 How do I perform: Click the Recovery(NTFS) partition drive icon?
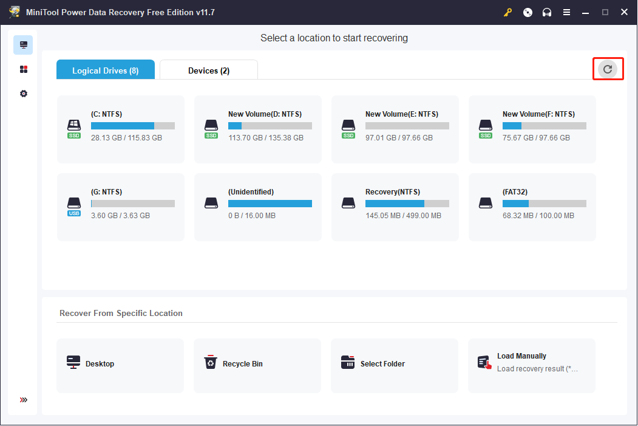(348, 203)
